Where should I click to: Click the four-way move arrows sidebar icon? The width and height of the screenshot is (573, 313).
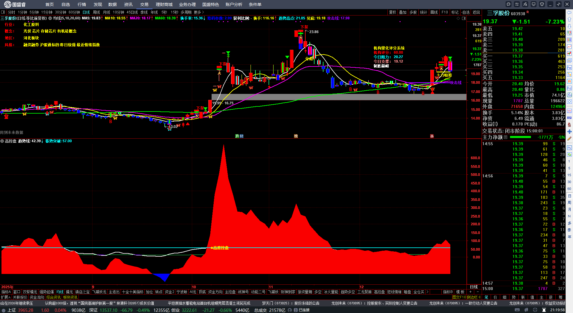click(569, 131)
